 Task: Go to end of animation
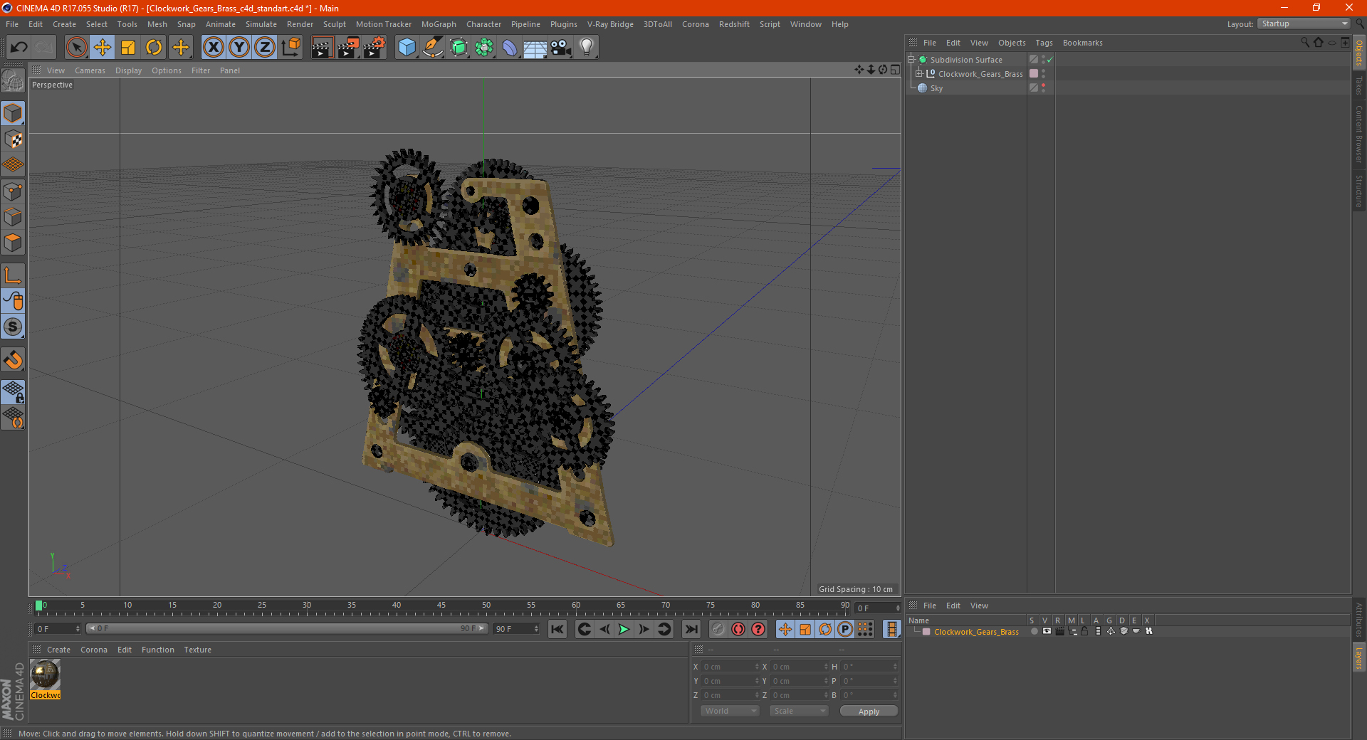coord(691,629)
